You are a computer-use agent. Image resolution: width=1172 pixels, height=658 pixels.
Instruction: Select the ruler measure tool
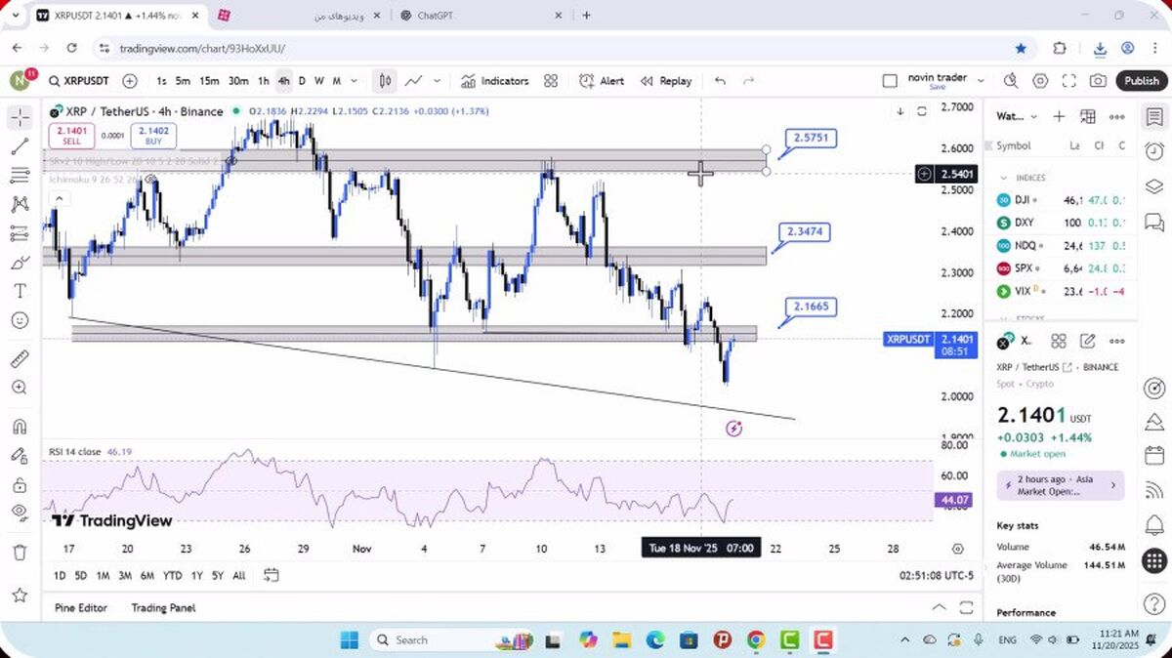pos(20,359)
